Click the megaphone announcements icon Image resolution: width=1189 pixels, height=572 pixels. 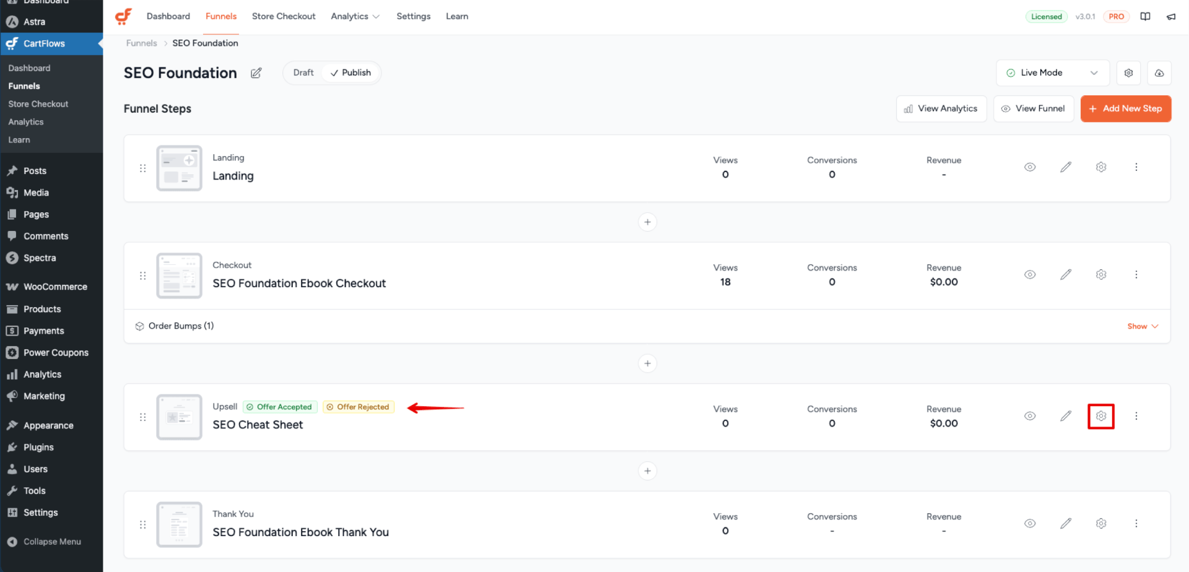tap(1171, 17)
